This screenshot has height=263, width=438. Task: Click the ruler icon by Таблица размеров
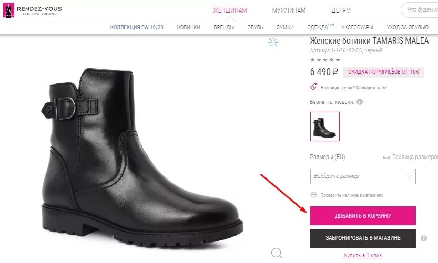pyautogui.click(x=386, y=157)
